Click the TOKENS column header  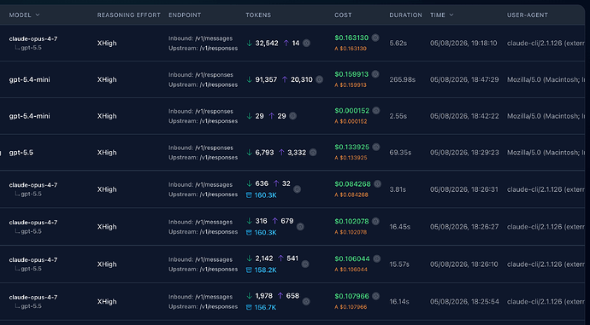click(x=258, y=15)
